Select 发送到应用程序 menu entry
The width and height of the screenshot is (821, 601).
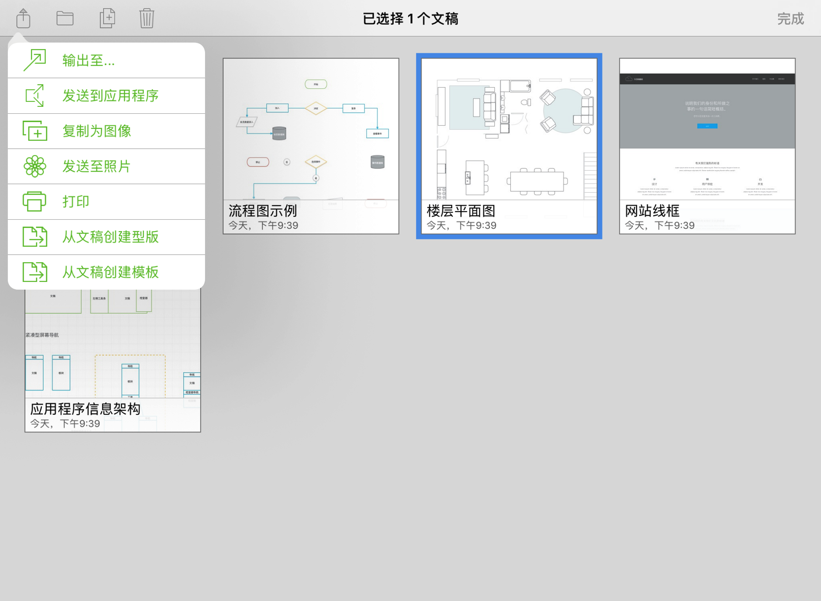click(x=110, y=96)
